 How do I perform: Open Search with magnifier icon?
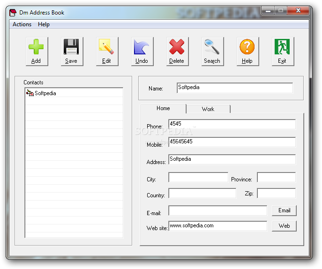click(212, 52)
